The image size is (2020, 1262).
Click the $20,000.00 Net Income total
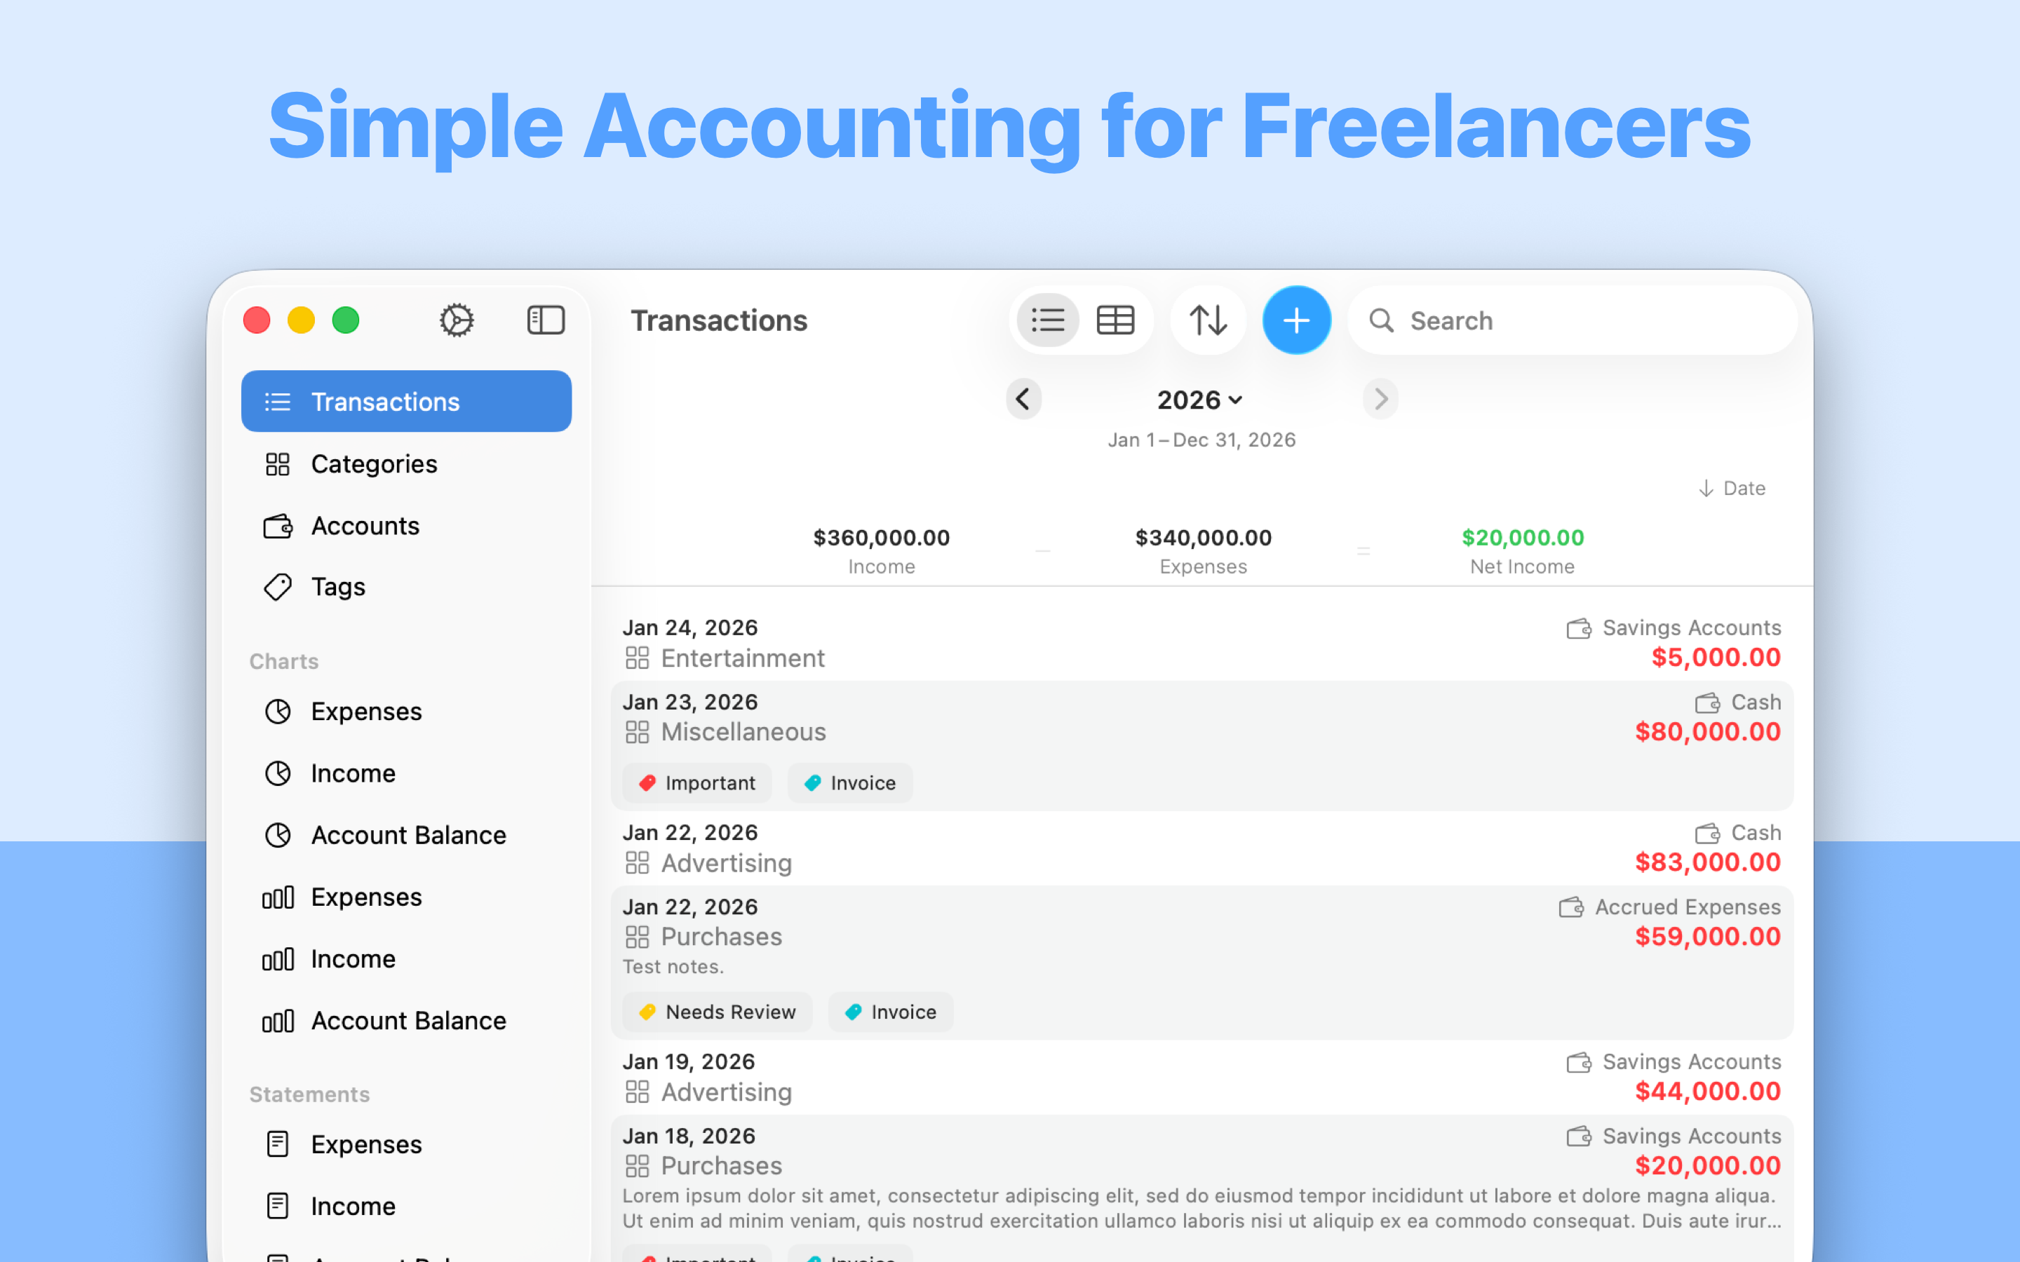click(1523, 538)
